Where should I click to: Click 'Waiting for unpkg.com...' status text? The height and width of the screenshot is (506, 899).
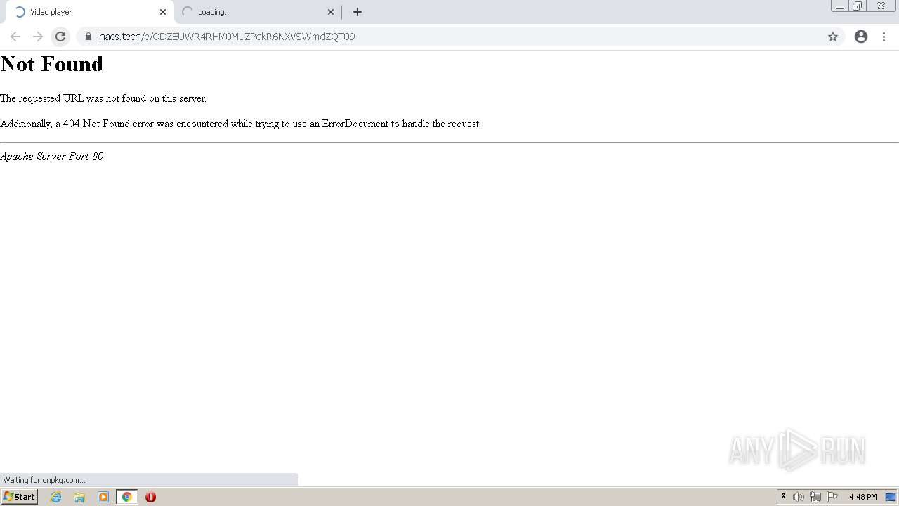coord(44,480)
